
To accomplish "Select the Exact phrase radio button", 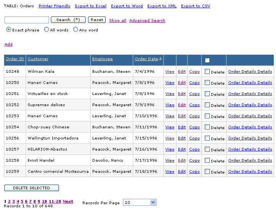I will (8, 29).
